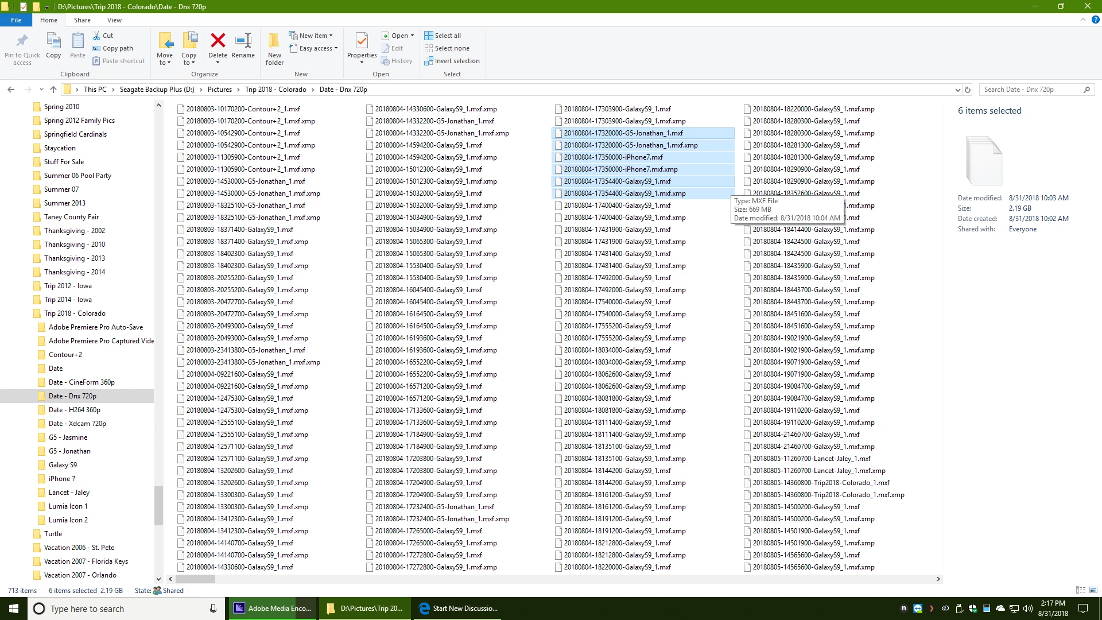Viewport: 1102px width, 620px height.
Task: Click Invert selection option
Action: click(452, 61)
